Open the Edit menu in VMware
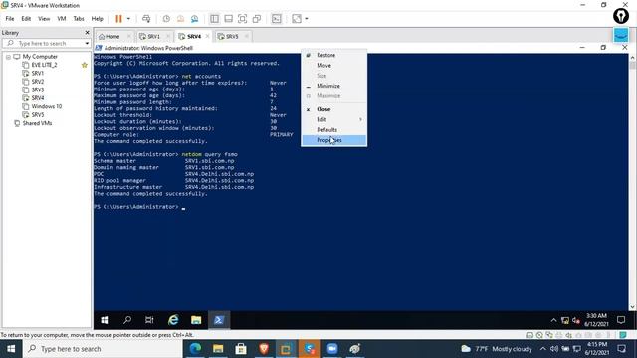637x358 pixels. pyautogui.click(x=26, y=19)
